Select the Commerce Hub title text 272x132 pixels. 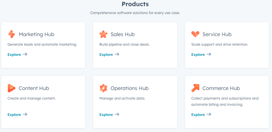click(x=221, y=88)
